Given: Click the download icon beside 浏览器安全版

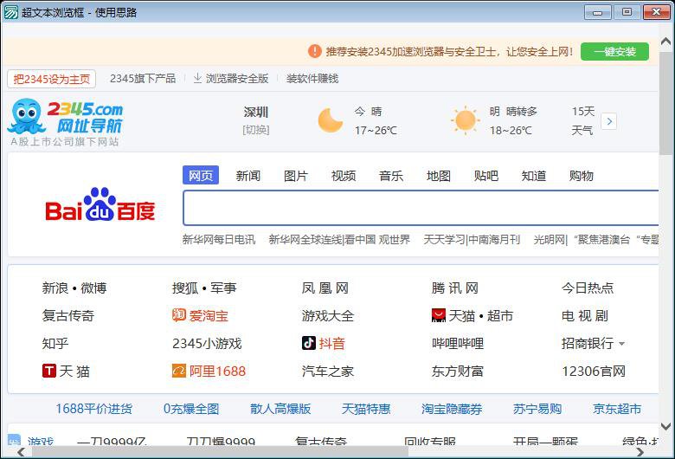Looking at the screenshot, I should (x=197, y=79).
